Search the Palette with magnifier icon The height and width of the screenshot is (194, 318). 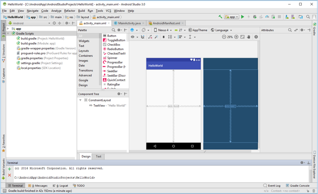pyautogui.click(x=114, y=30)
